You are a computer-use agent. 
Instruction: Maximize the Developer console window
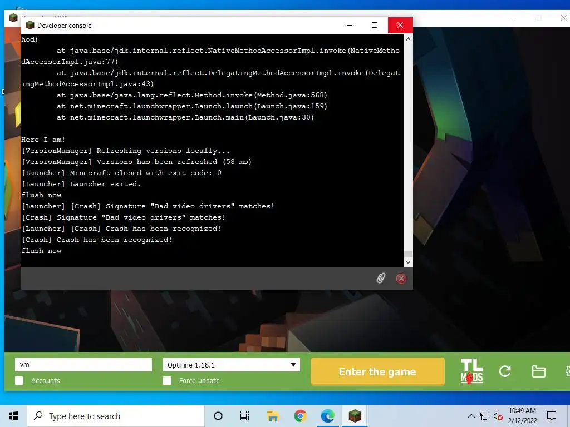375,25
